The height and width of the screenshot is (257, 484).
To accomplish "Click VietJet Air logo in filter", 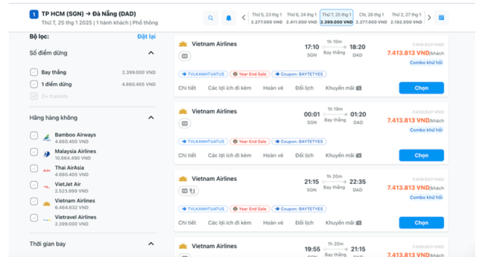I will pos(47,187).
